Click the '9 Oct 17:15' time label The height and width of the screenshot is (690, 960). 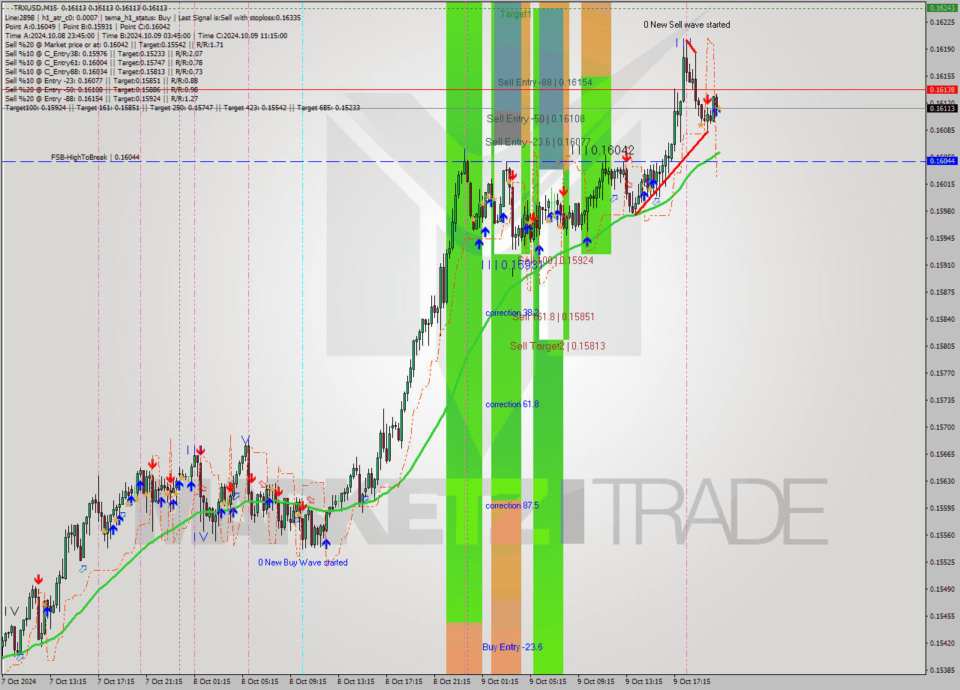pyautogui.click(x=691, y=682)
